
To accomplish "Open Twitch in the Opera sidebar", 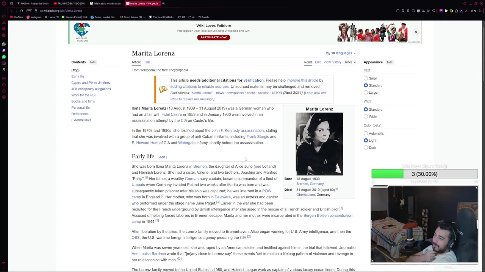I will tap(4, 50).
